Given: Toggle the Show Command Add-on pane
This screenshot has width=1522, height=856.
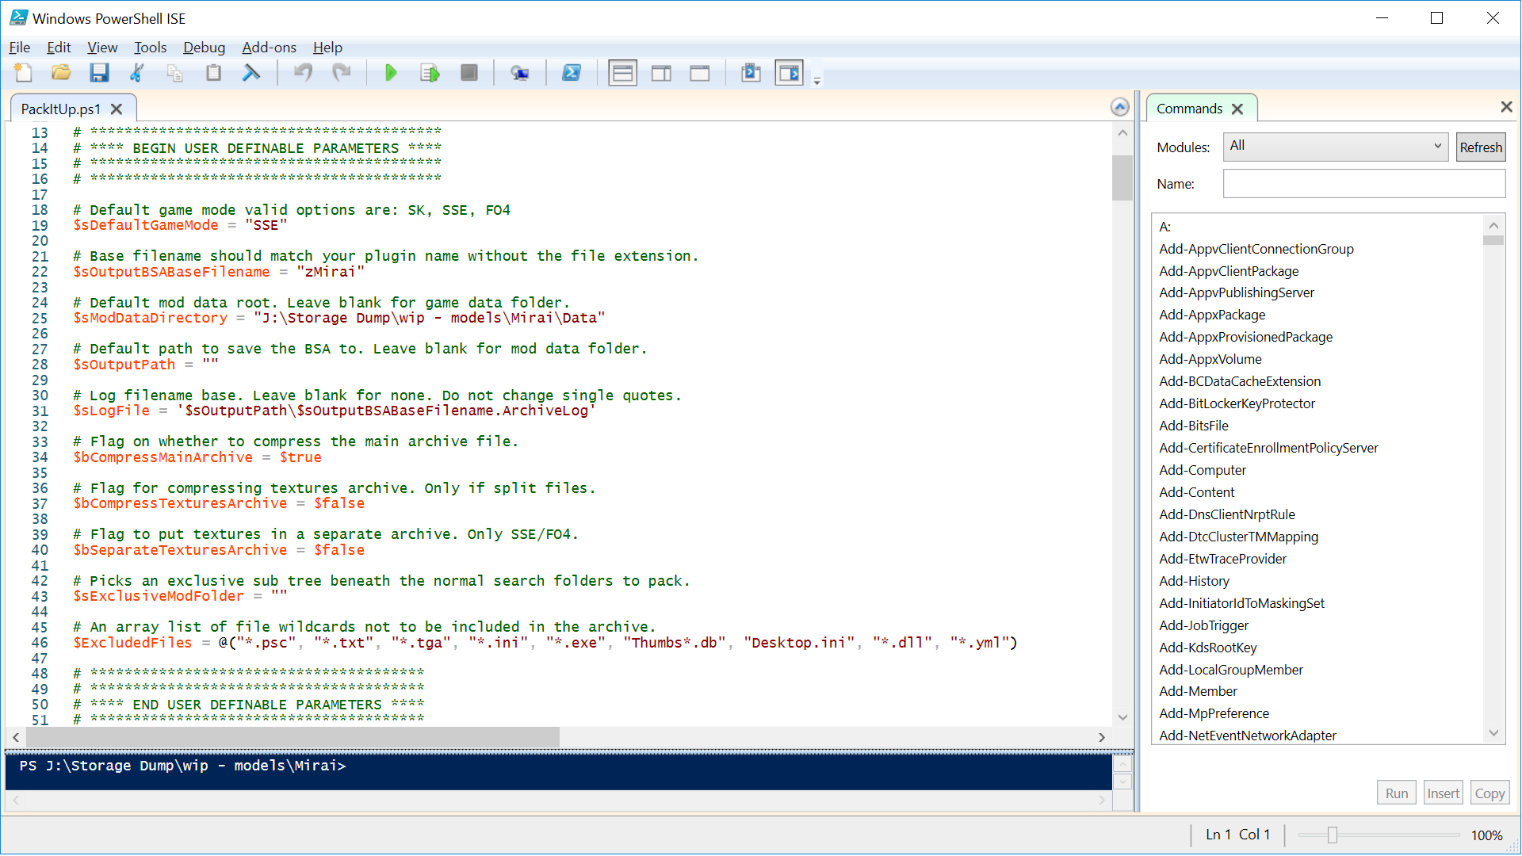Looking at the screenshot, I should [x=789, y=73].
